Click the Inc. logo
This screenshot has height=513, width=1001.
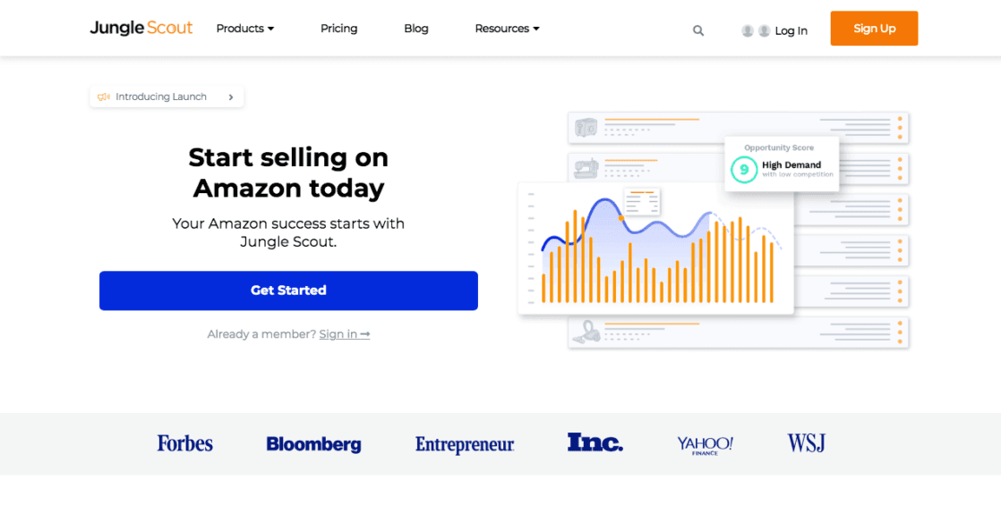click(x=595, y=442)
